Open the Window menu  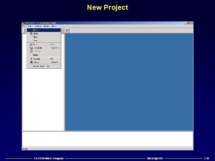(x=47, y=26)
